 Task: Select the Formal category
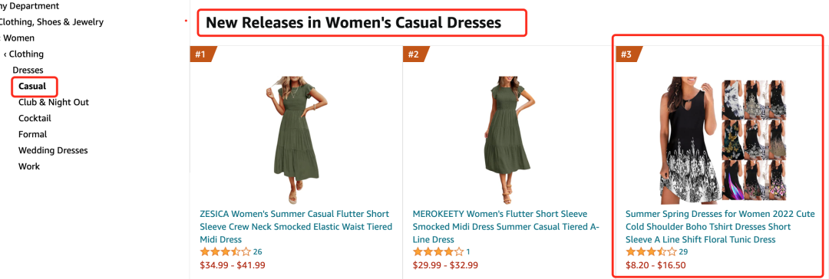pyautogui.click(x=32, y=134)
